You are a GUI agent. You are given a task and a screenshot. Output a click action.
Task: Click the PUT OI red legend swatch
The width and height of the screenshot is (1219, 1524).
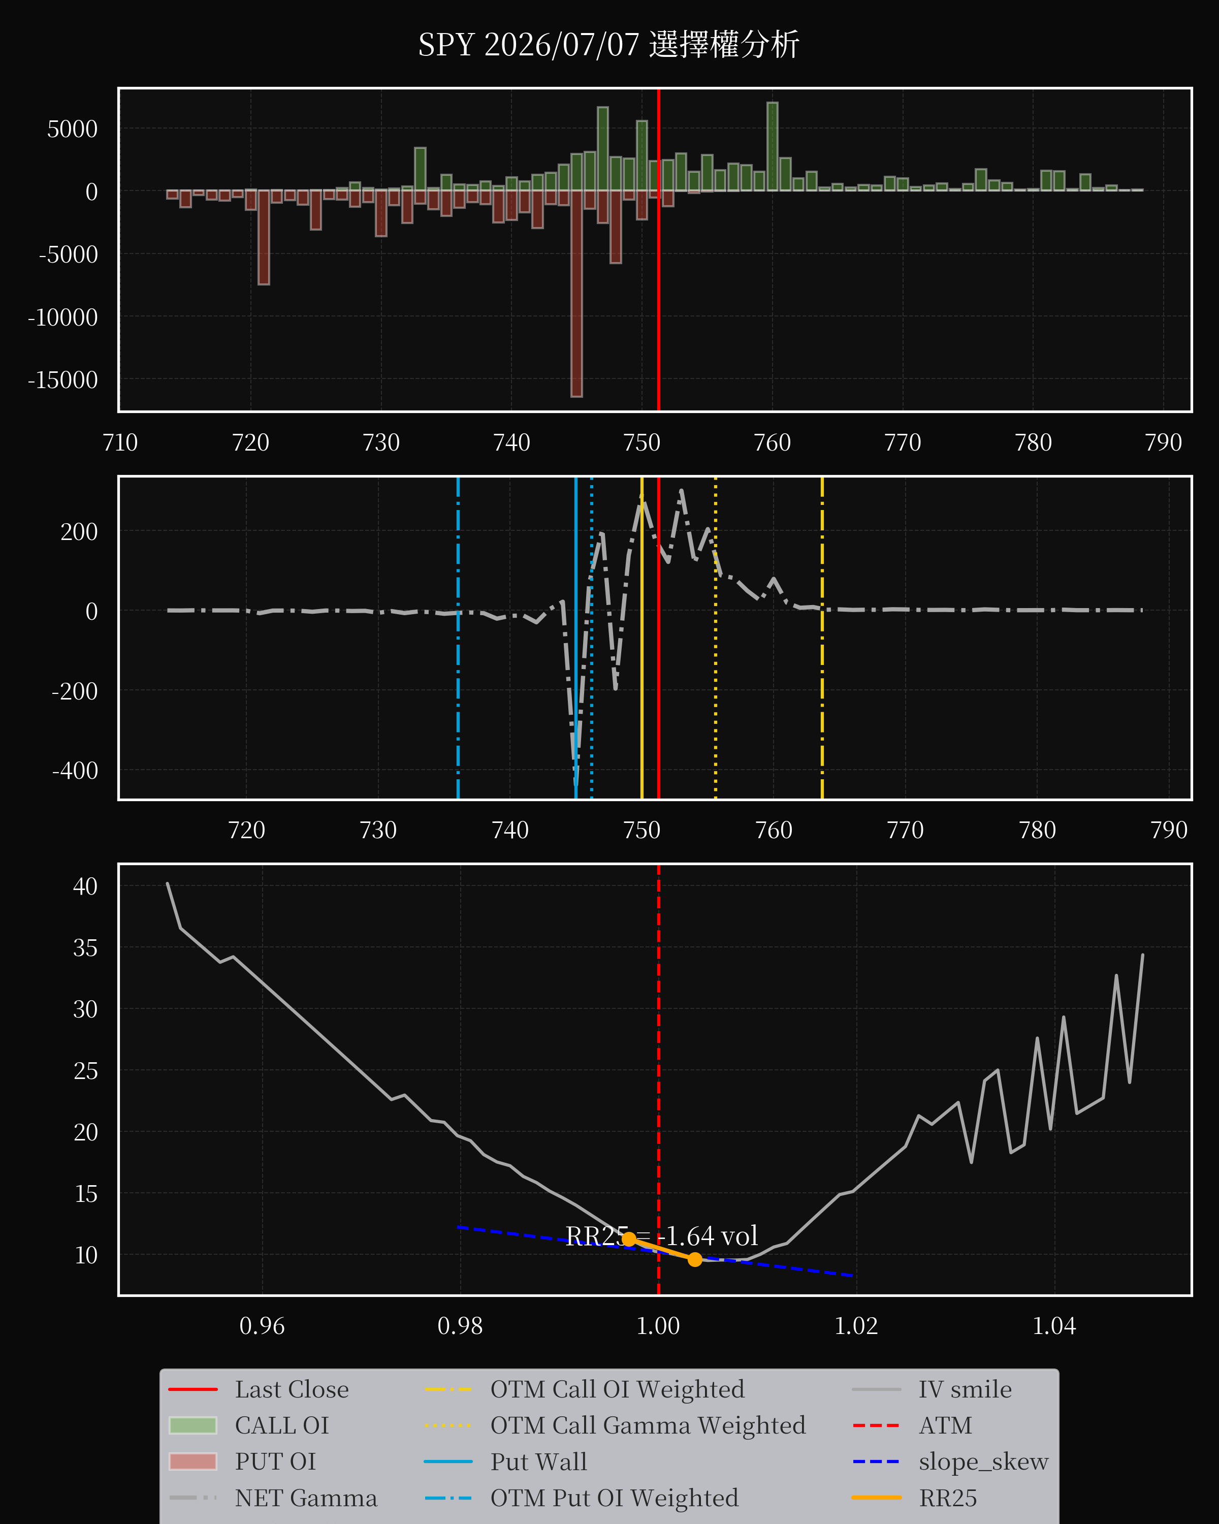pyautogui.click(x=193, y=1462)
